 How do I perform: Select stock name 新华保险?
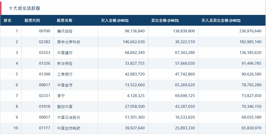pyautogui.click(x=65, y=63)
